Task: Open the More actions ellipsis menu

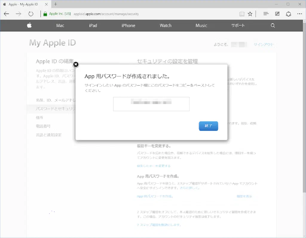Action: coord(299,14)
